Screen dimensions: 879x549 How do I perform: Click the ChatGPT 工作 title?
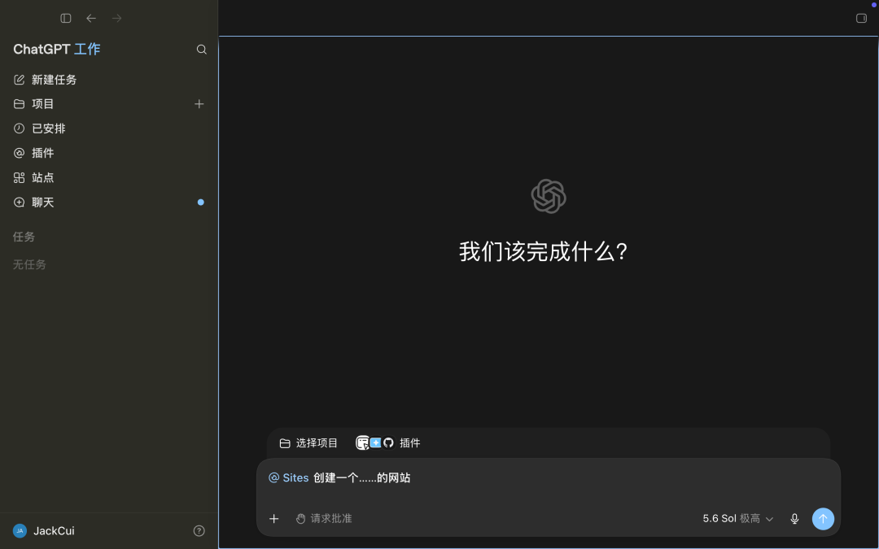tap(57, 50)
